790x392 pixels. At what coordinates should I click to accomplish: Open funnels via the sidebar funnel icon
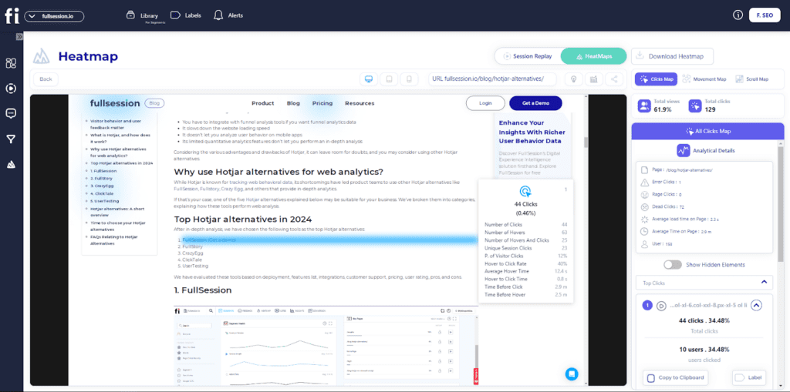pyautogui.click(x=11, y=139)
